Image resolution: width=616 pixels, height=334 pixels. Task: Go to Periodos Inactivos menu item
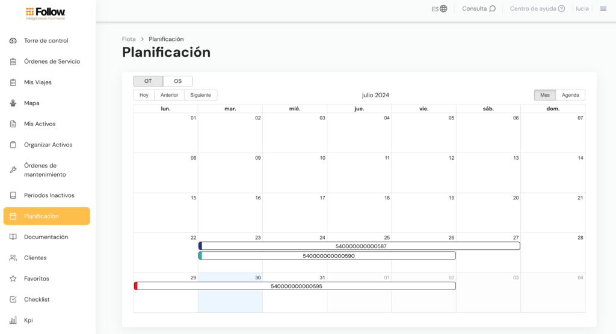point(49,195)
